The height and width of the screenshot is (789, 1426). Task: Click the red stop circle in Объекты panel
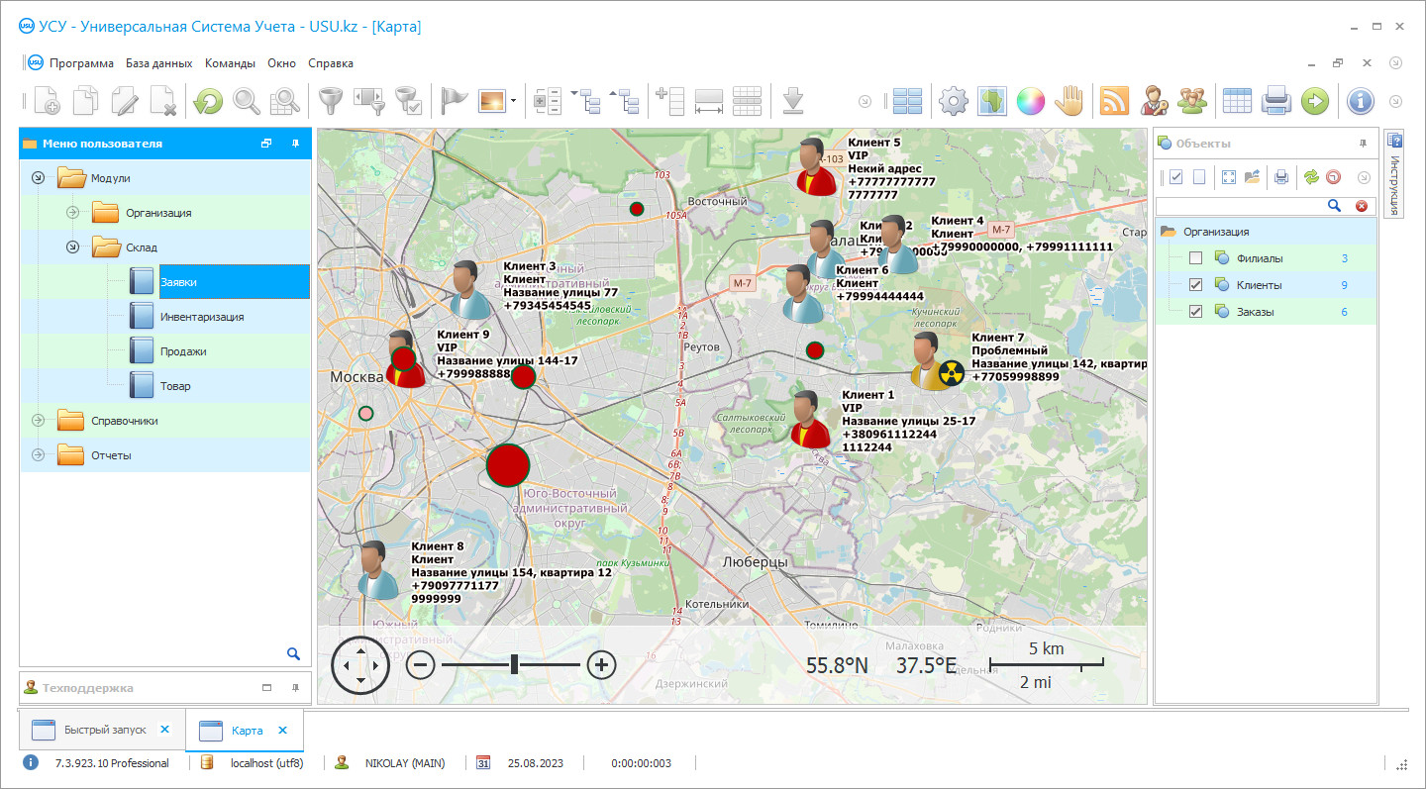1333,177
